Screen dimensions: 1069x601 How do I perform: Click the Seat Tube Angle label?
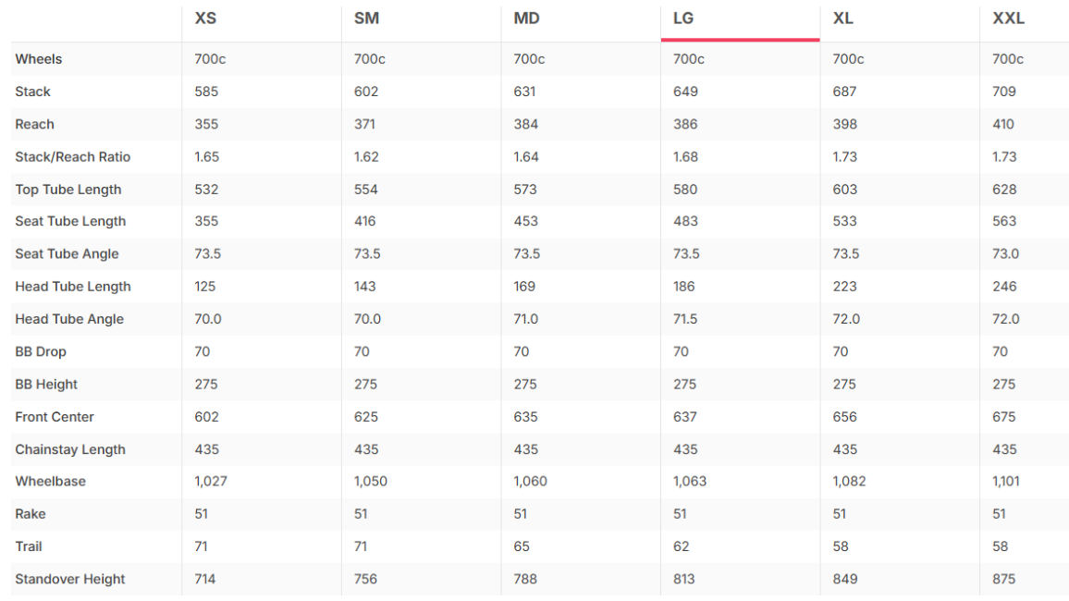[x=67, y=253]
